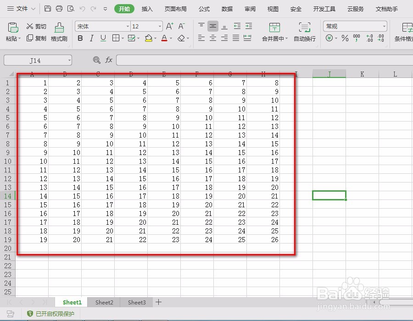Select the Format Painter (格式刷) tool

click(59, 32)
